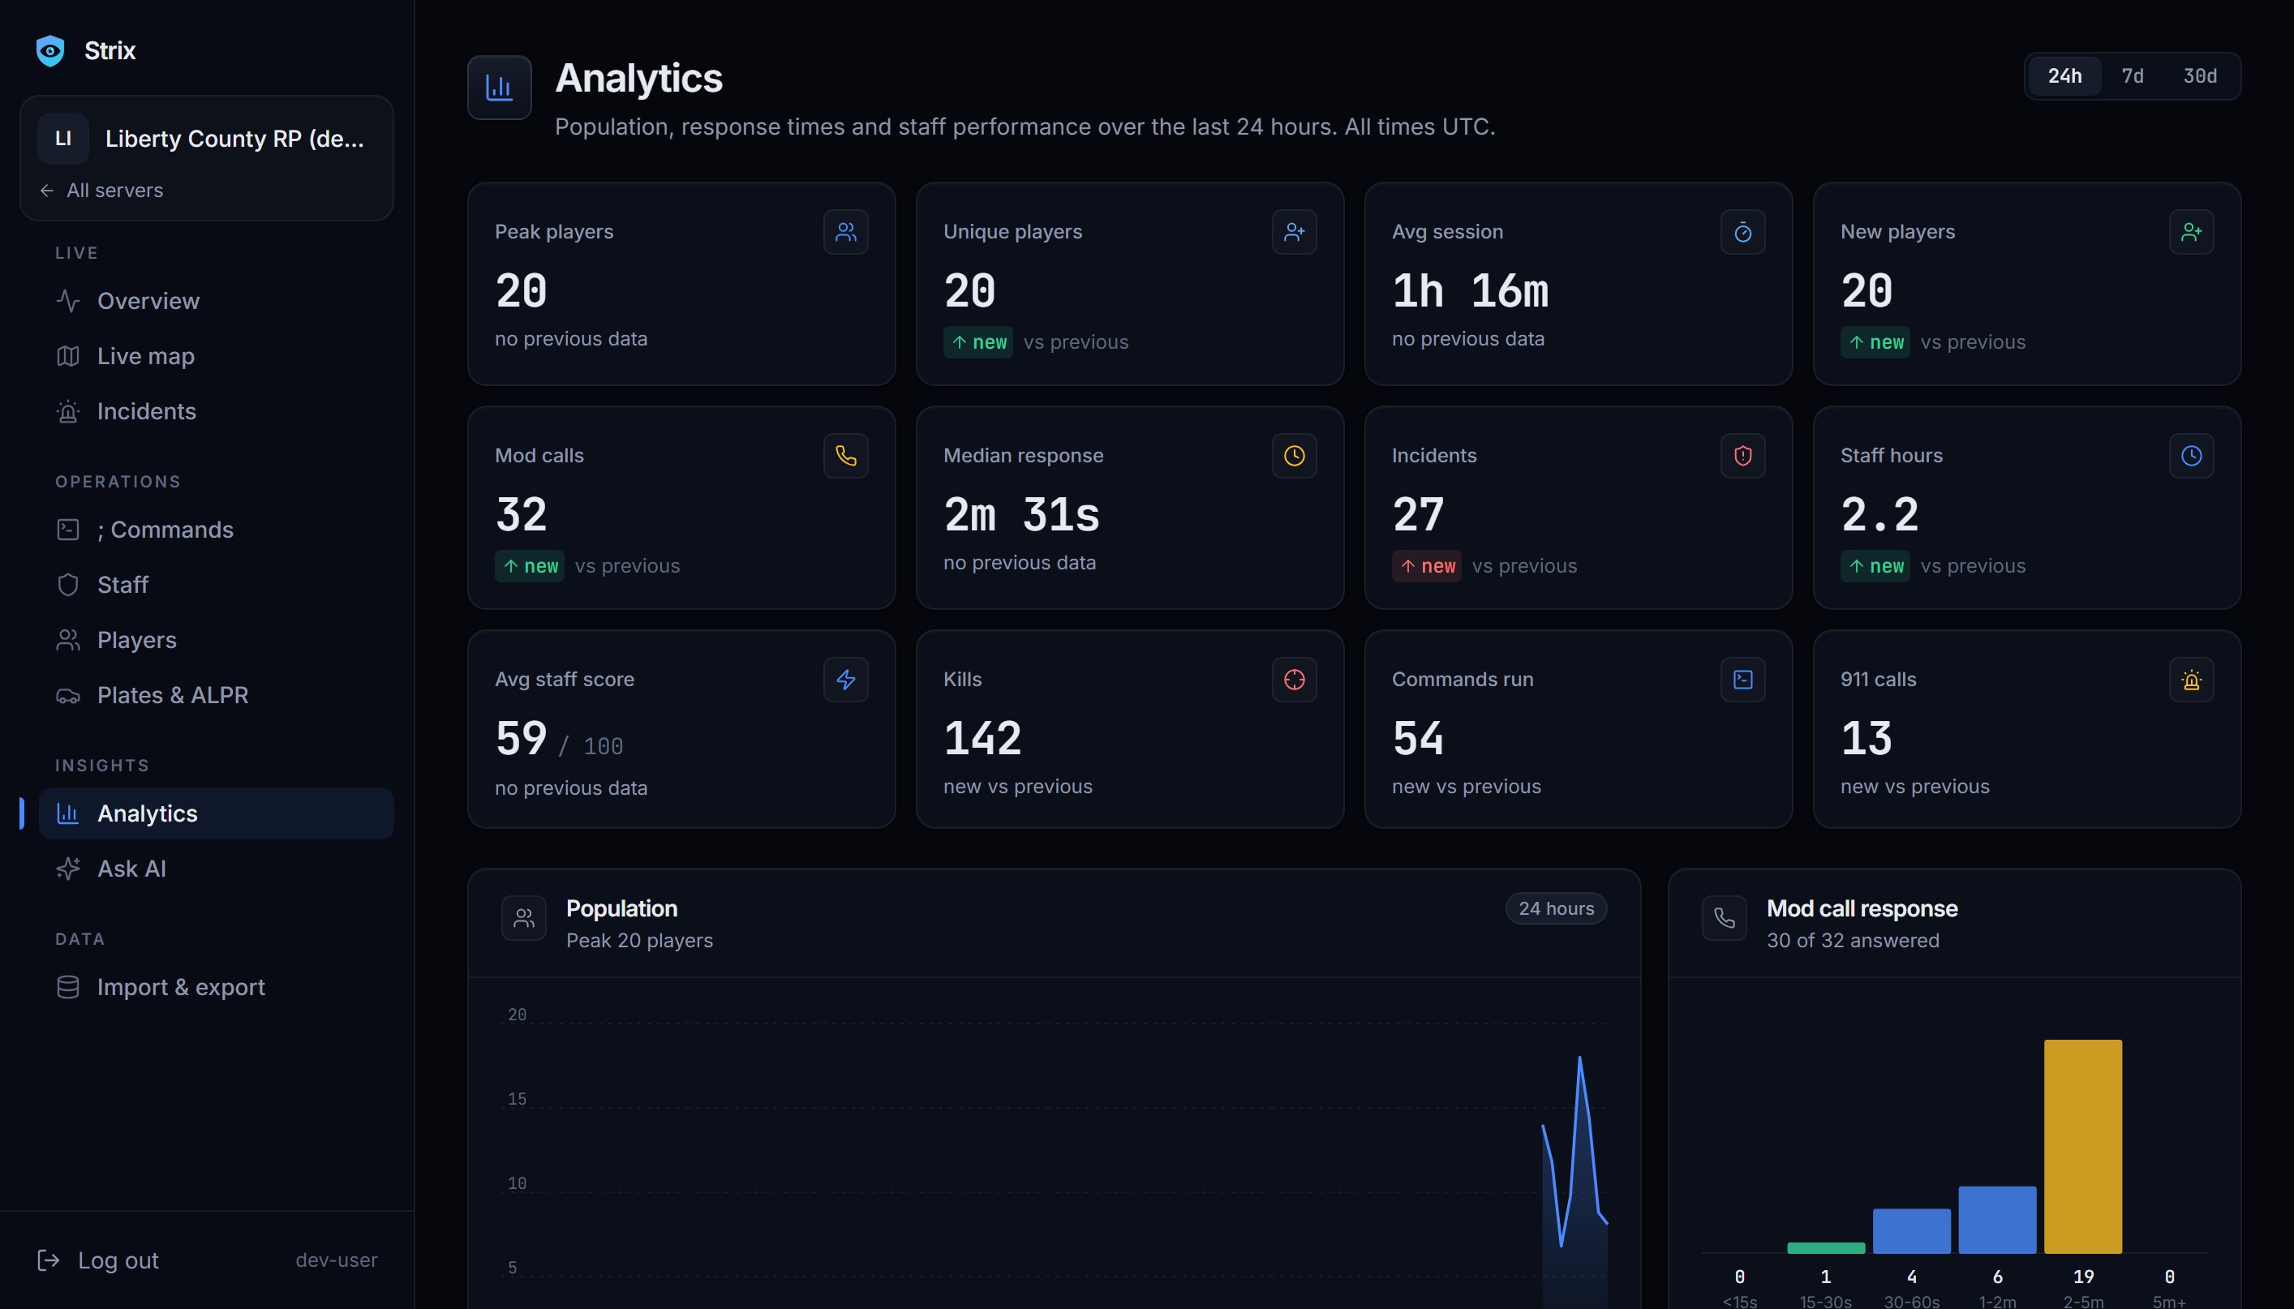Click the Avg staff score lightning icon
The image size is (2294, 1309).
[846, 680]
